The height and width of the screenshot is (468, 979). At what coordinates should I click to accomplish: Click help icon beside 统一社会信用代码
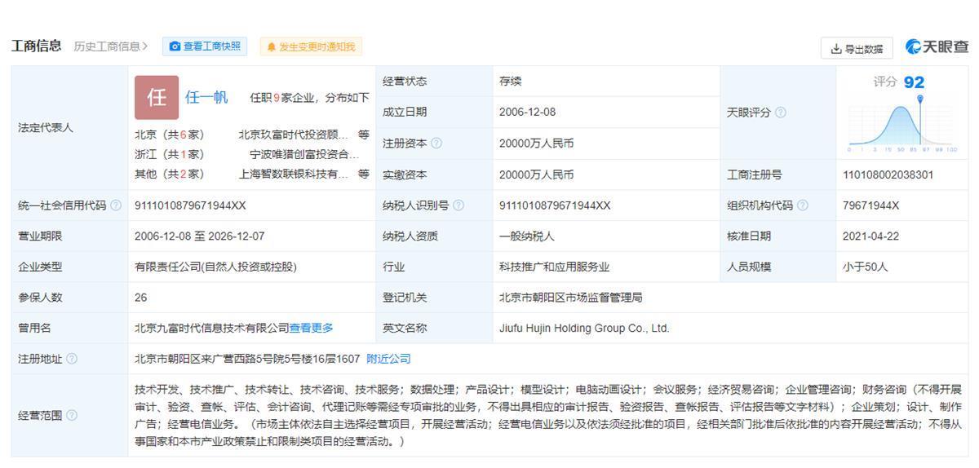click(x=116, y=205)
